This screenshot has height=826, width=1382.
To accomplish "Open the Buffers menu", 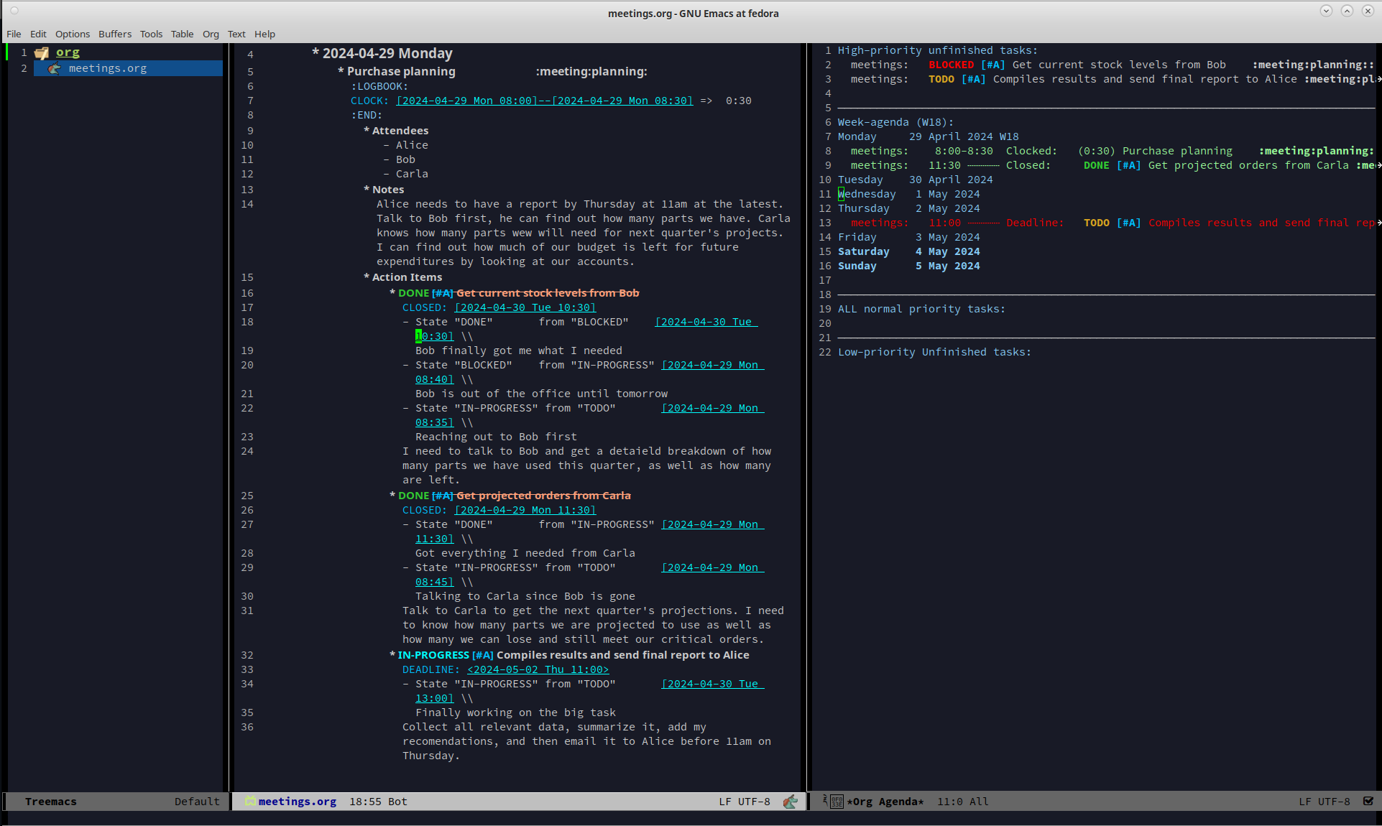I will click(x=114, y=34).
